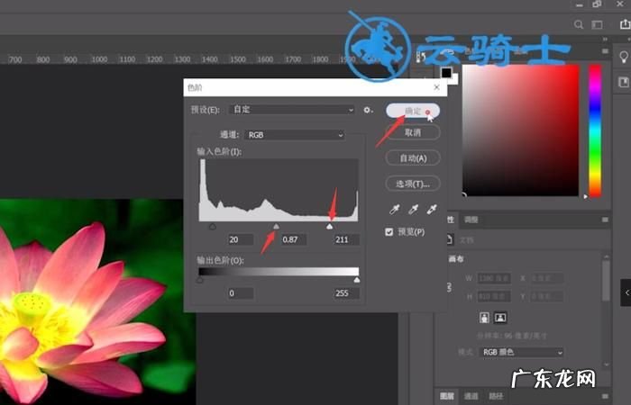Switch to the 调整 Adjustments tab
631x405 pixels.
click(471, 220)
